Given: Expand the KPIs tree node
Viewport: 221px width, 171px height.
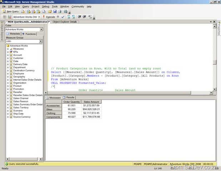Looking at the screenshot, I should point(8,52).
